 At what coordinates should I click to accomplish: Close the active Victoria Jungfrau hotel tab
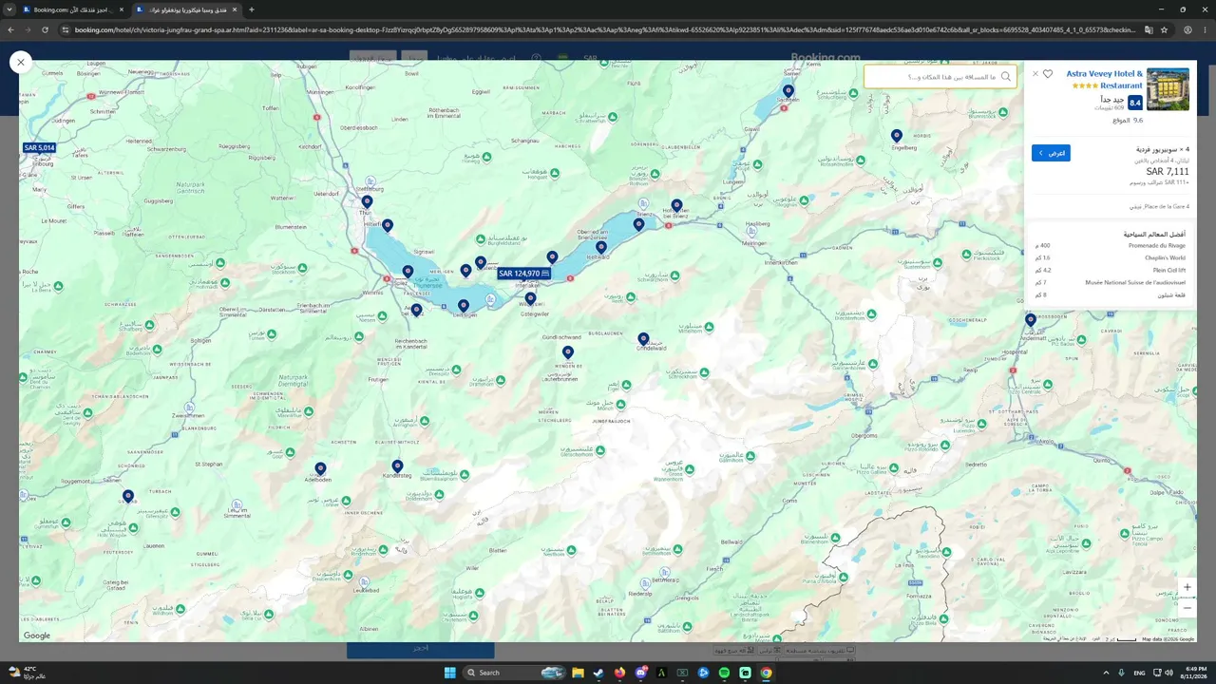235,9
